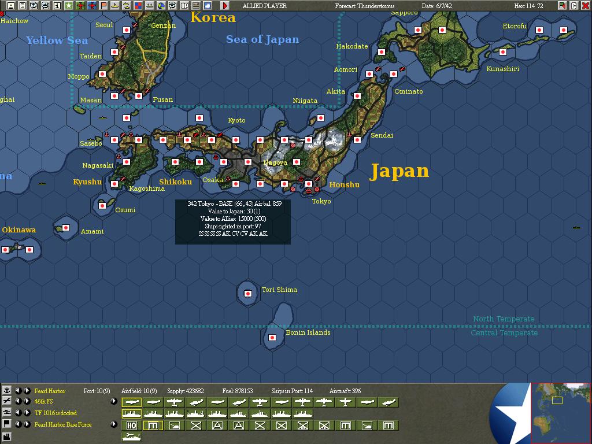
Task: Open the document list icon in top toolbar
Action: coord(23,6)
